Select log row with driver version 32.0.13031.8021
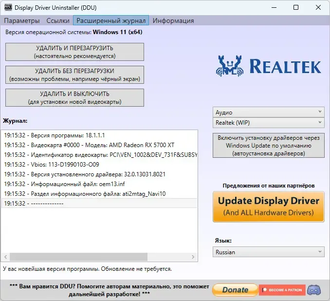Screen dimensions: 330x301 click(99, 174)
